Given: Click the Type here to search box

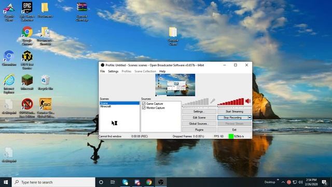Looking at the screenshot, I should point(53,182).
